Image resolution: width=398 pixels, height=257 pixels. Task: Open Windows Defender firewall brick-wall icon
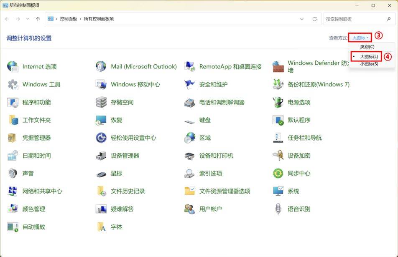tap(278, 67)
